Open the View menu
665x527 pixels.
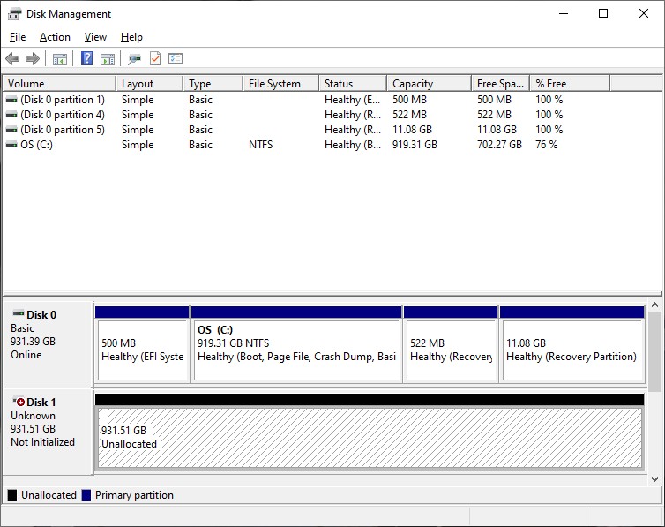tap(95, 37)
